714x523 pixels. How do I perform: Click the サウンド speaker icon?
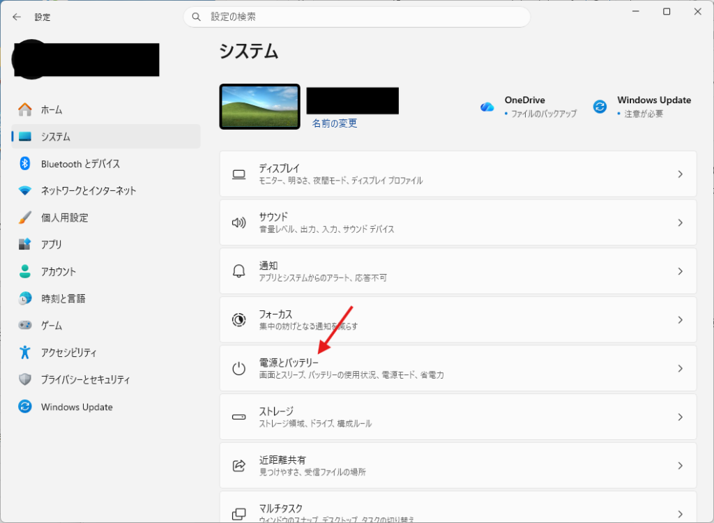(x=239, y=222)
